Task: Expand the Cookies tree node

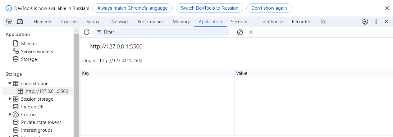Action: click(10, 115)
